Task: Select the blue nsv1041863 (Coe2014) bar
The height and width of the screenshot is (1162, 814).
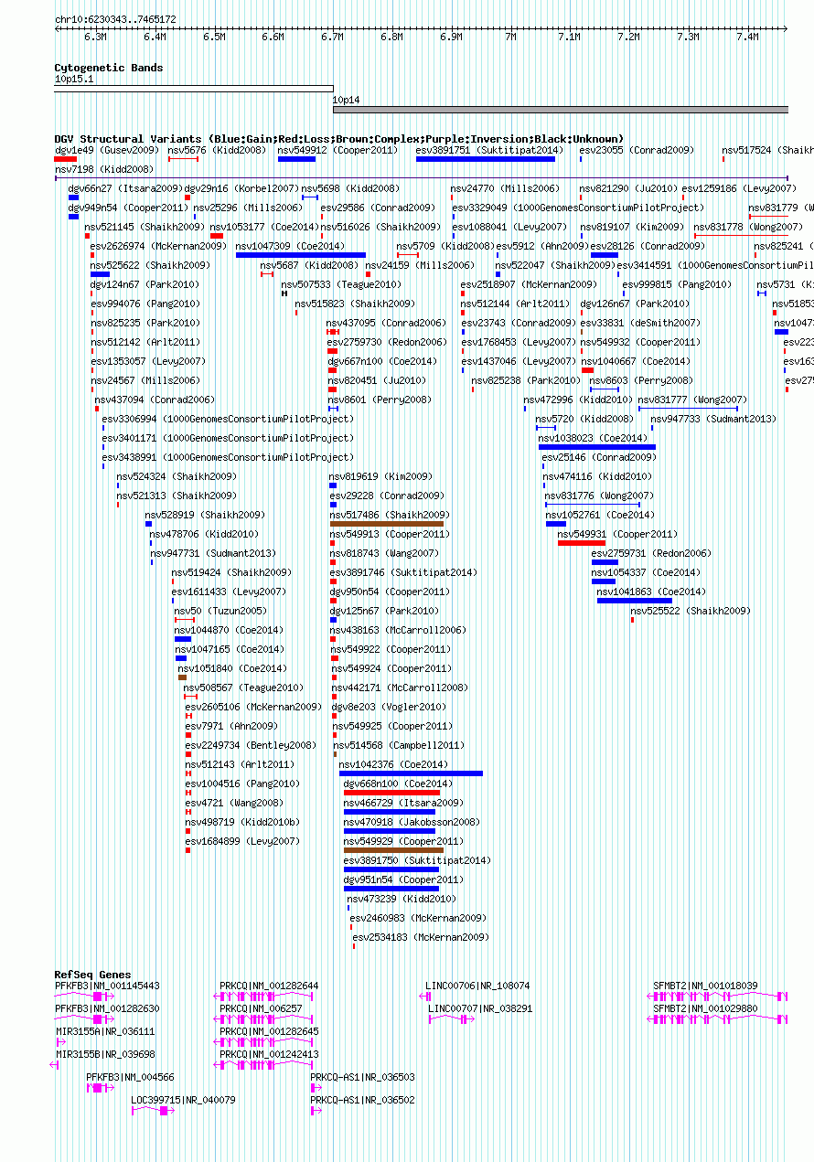Action: tap(634, 601)
